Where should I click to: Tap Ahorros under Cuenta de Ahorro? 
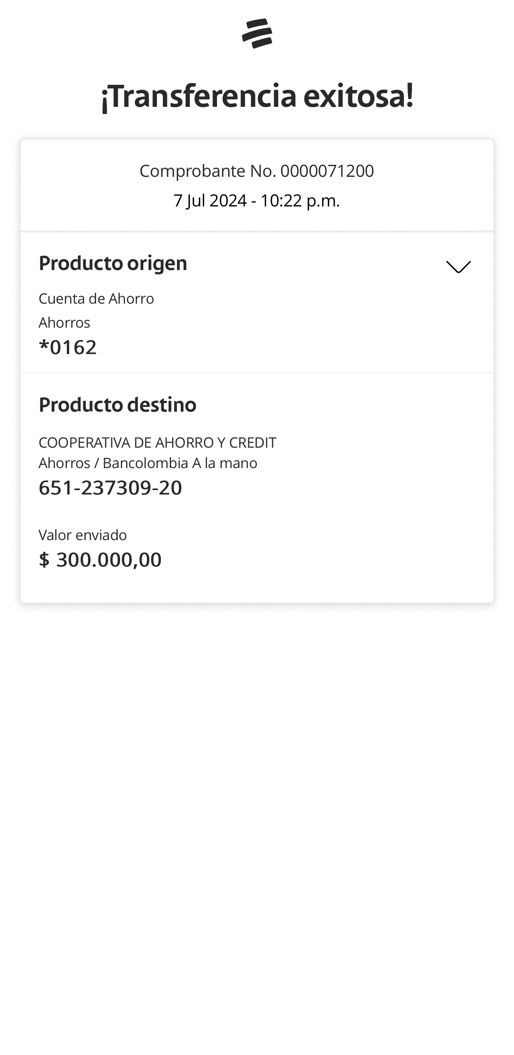64,323
